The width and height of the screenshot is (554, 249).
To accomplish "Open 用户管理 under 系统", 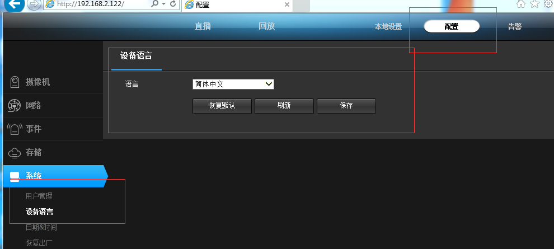I will click(39, 196).
